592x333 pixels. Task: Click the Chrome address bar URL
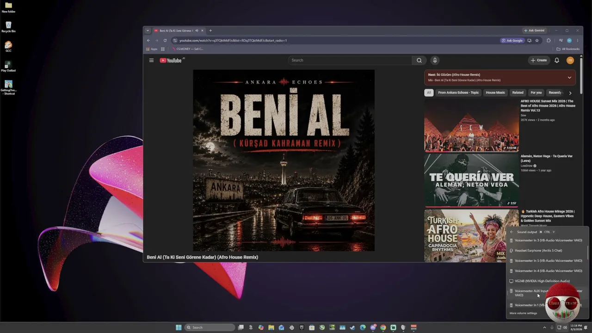click(x=233, y=40)
